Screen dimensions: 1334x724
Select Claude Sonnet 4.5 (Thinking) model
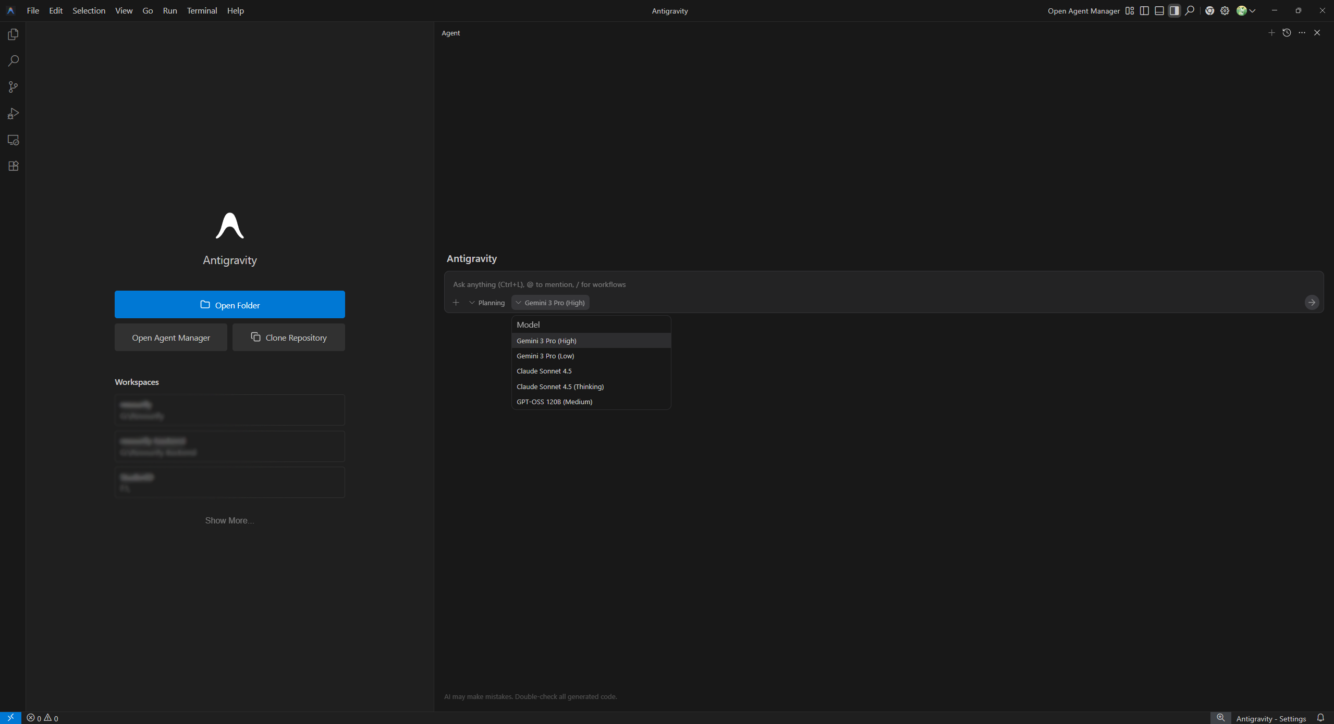coord(560,386)
